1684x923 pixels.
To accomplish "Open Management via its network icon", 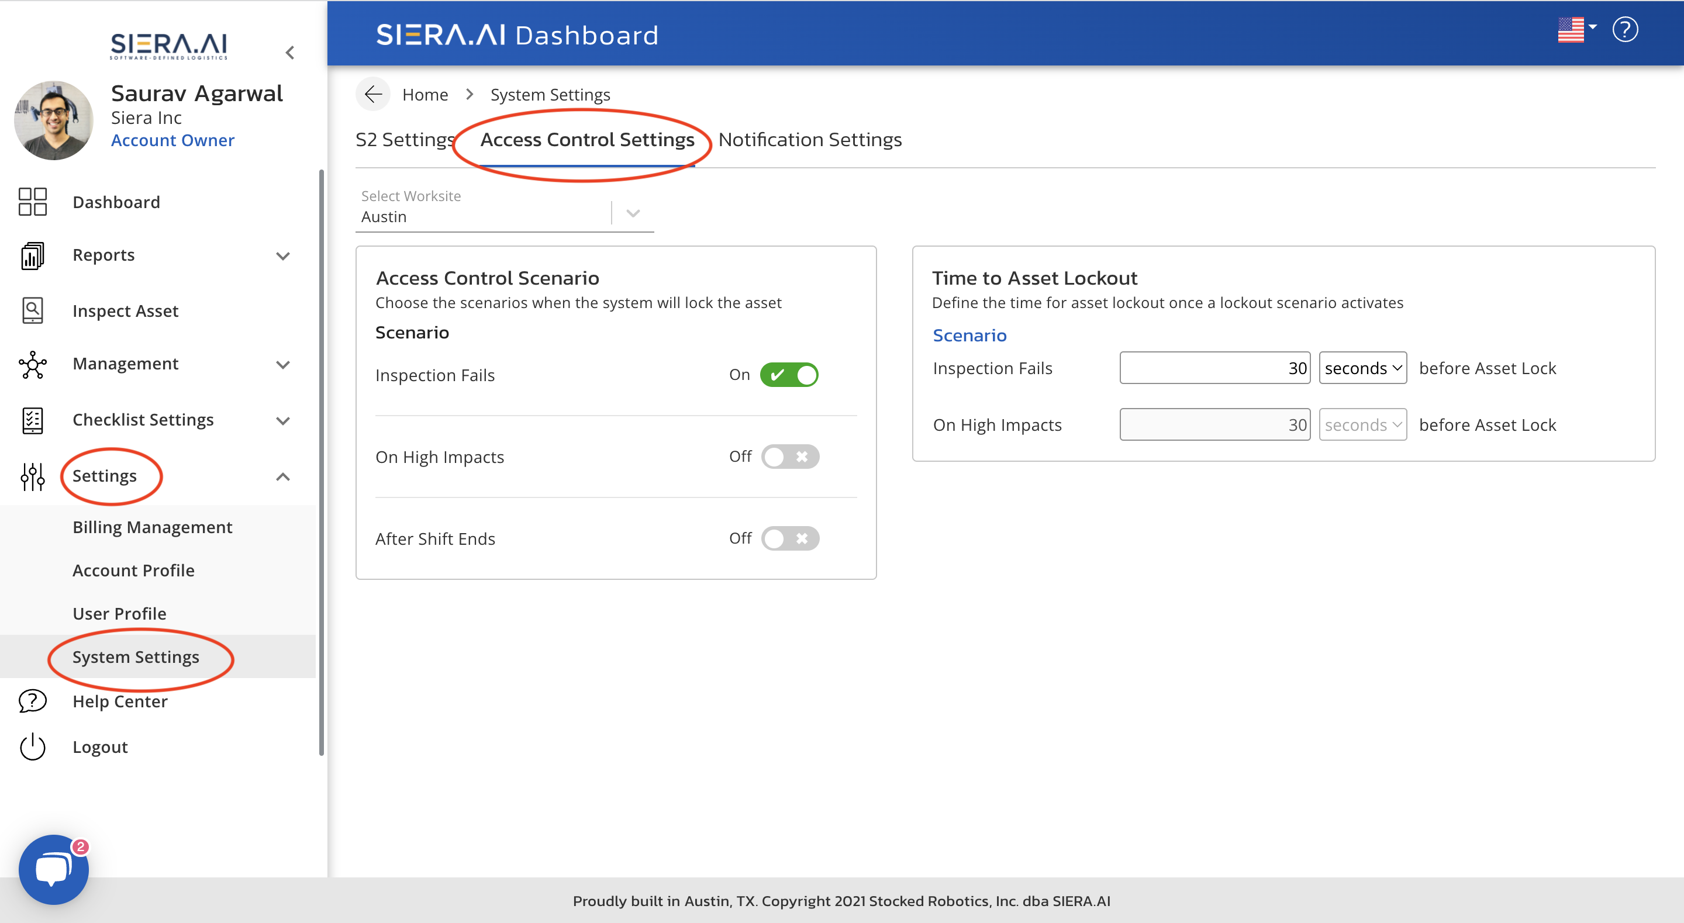I will point(32,364).
